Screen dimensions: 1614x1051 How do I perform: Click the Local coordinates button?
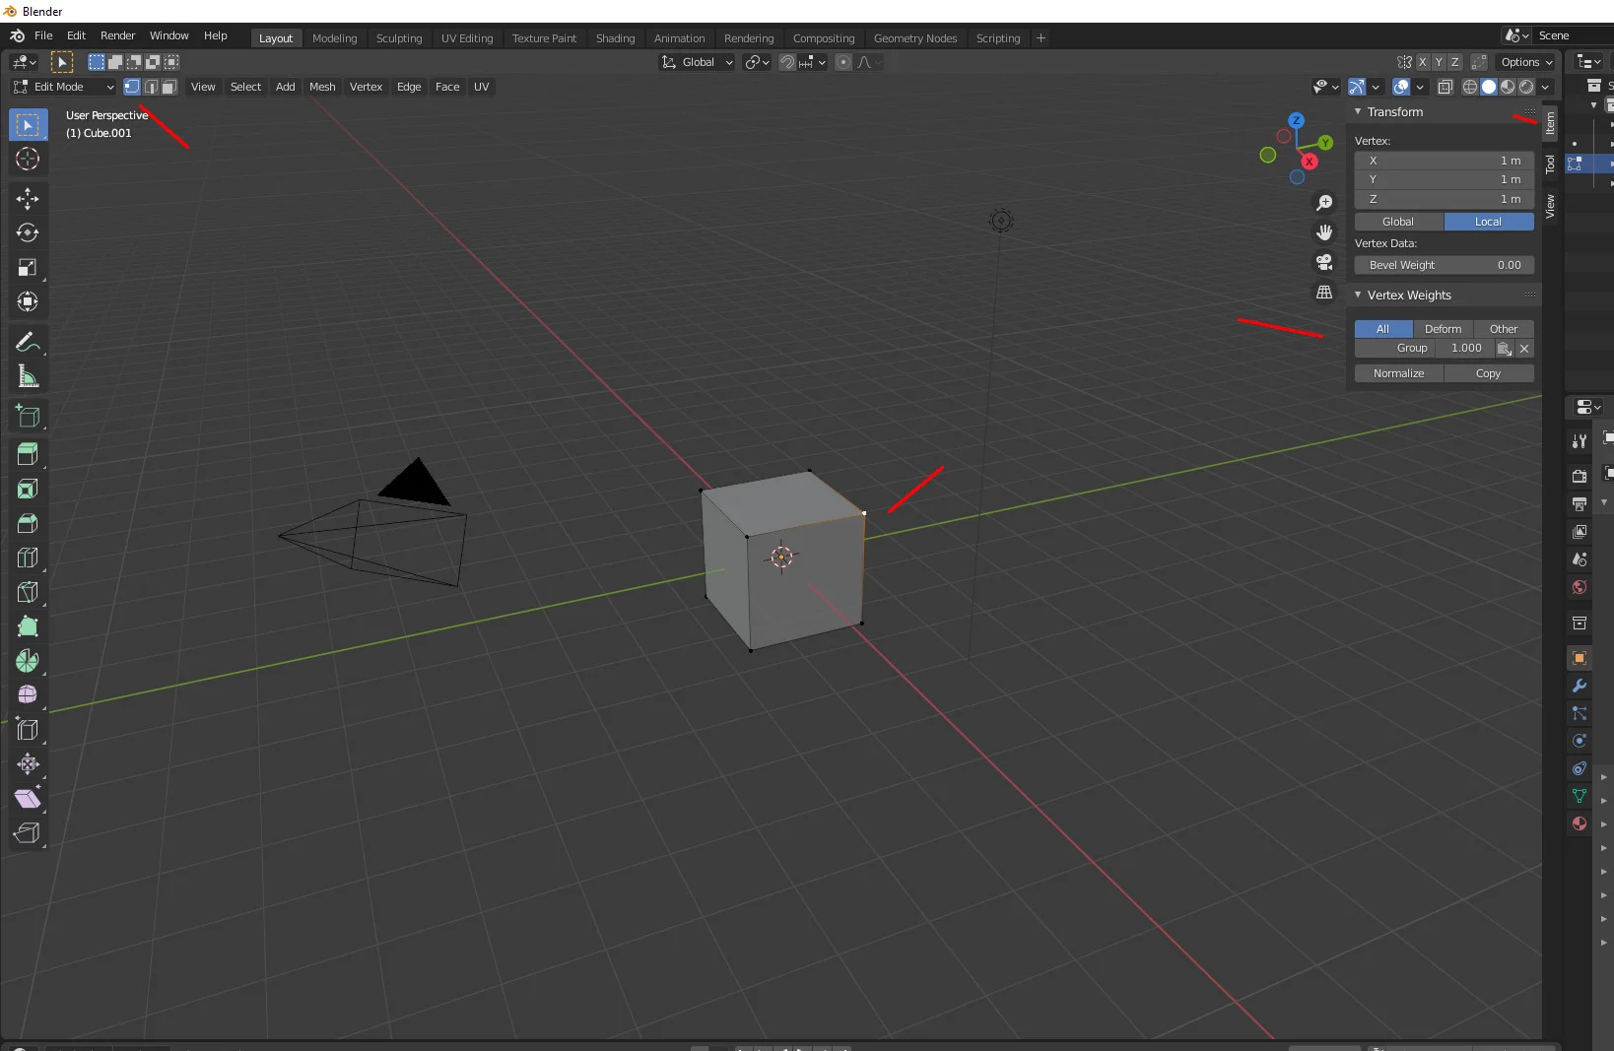click(1489, 222)
